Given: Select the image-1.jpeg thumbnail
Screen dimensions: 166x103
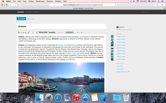Looking at the screenshot, I should [x=112, y=36].
